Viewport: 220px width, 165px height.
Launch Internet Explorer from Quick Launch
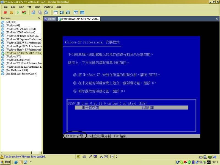click(x=16, y=162)
